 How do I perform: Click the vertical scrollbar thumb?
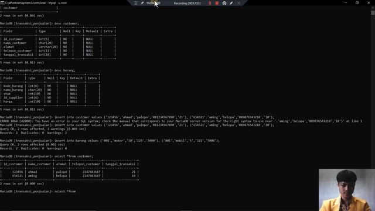(373, 13)
